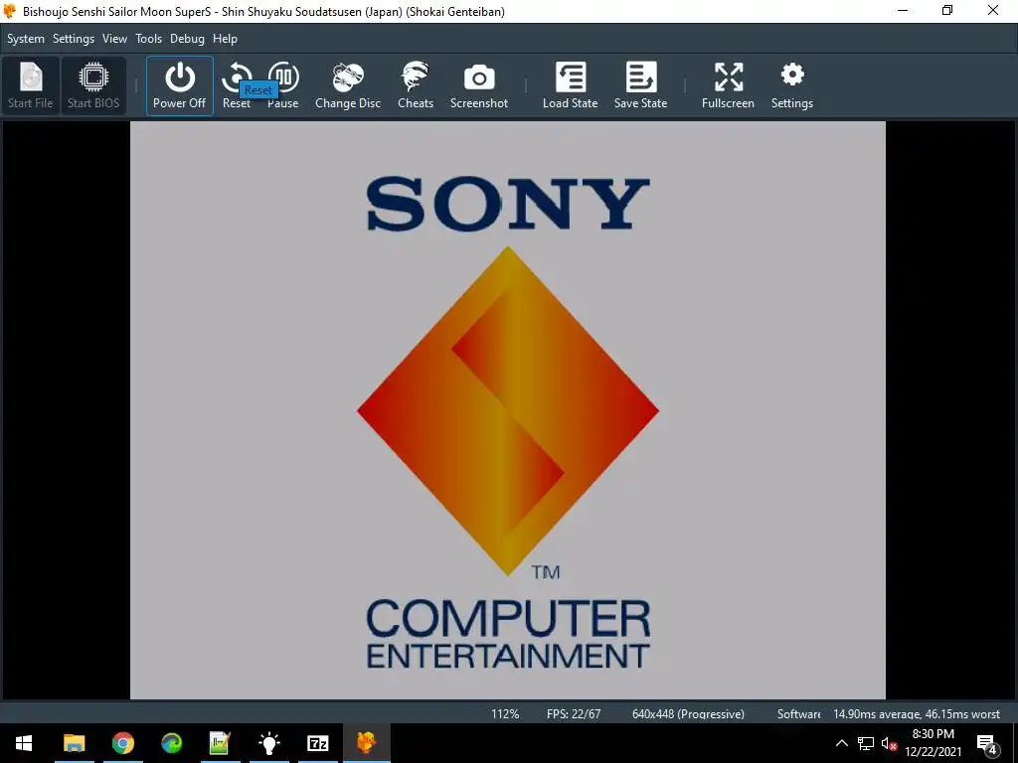1018x763 pixels.
Task: Open the taskbar clock showing 8:30 PM
Action: 933,743
